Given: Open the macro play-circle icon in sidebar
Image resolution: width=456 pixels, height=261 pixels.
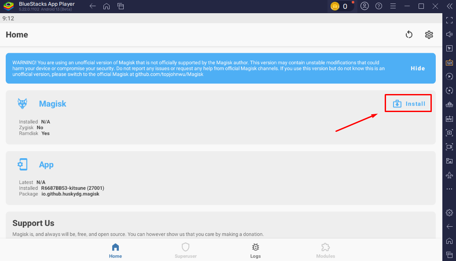Looking at the screenshot, I should pos(449,76).
